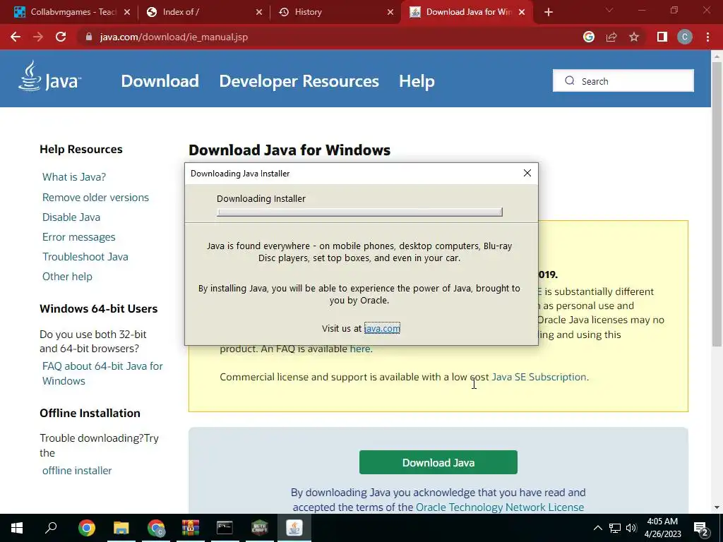Bookmark this page with star icon
The image size is (723, 542).
[634, 37]
